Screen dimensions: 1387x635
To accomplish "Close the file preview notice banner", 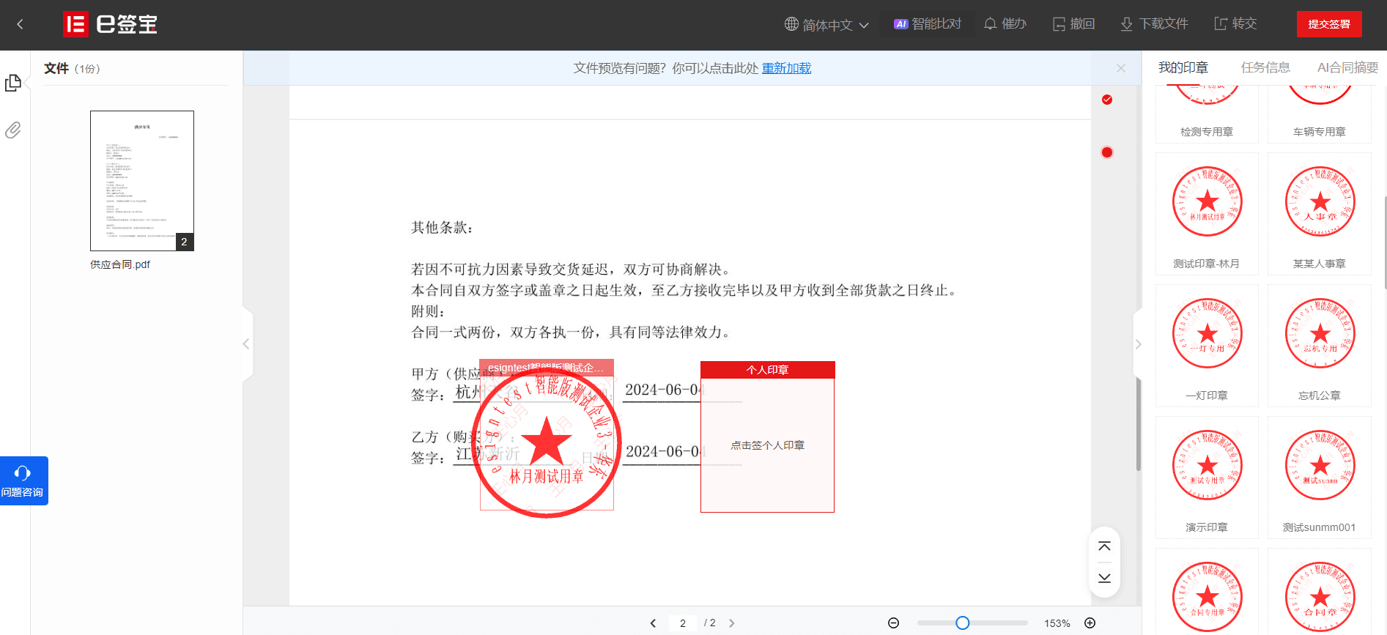I will pyautogui.click(x=1121, y=68).
